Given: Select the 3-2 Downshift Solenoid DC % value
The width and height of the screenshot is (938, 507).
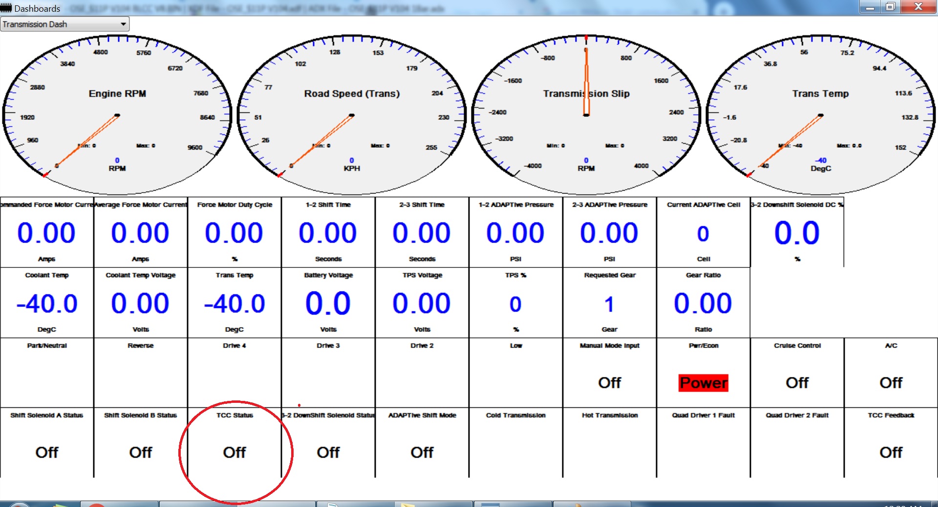Looking at the screenshot, I should coord(797,233).
